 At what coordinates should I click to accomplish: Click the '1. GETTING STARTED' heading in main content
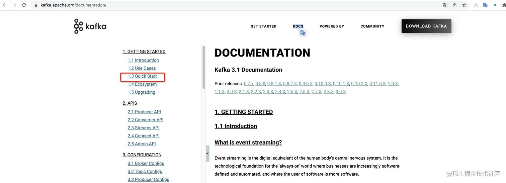(244, 112)
